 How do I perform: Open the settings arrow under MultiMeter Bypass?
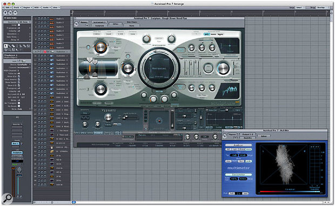pos(235,138)
